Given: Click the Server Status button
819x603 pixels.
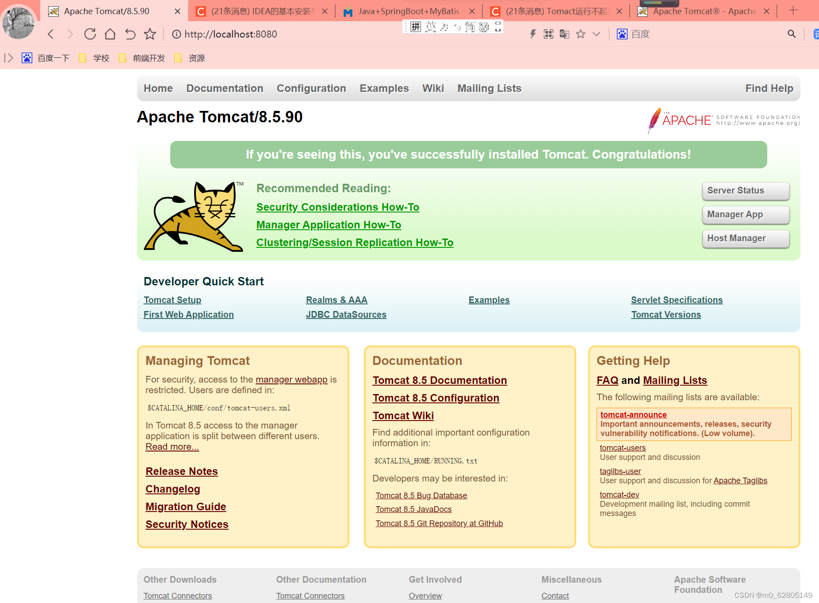Looking at the screenshot, I should coord(746,190).
